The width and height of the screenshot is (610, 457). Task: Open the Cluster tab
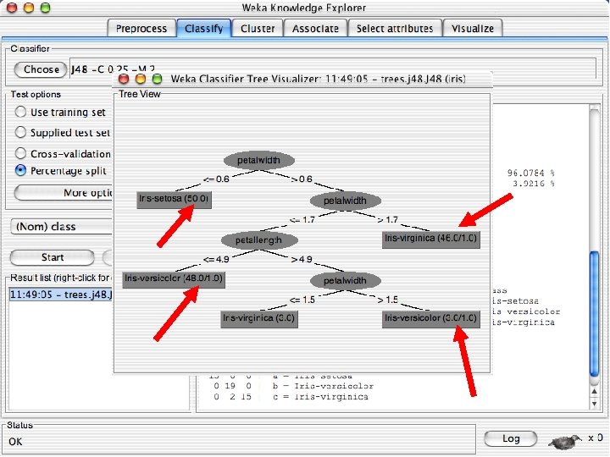(258, 29)
